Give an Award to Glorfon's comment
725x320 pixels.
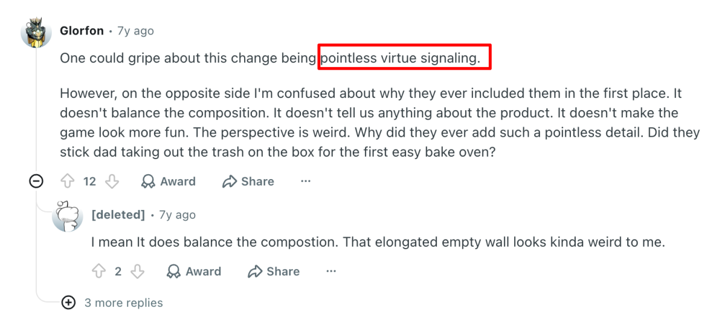pos(168,181)
